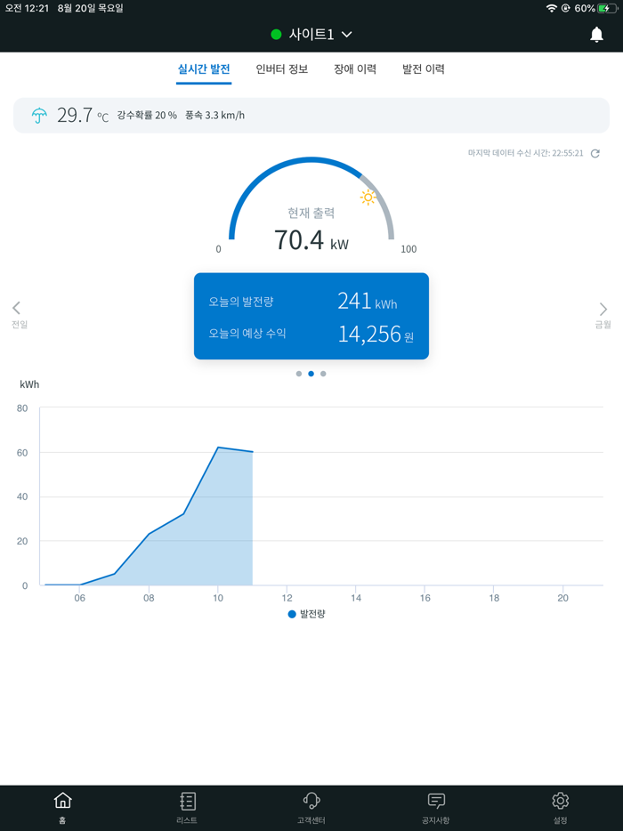623x831 pixels.
Task: Tap the green site status dot
Action: point(276,35)
